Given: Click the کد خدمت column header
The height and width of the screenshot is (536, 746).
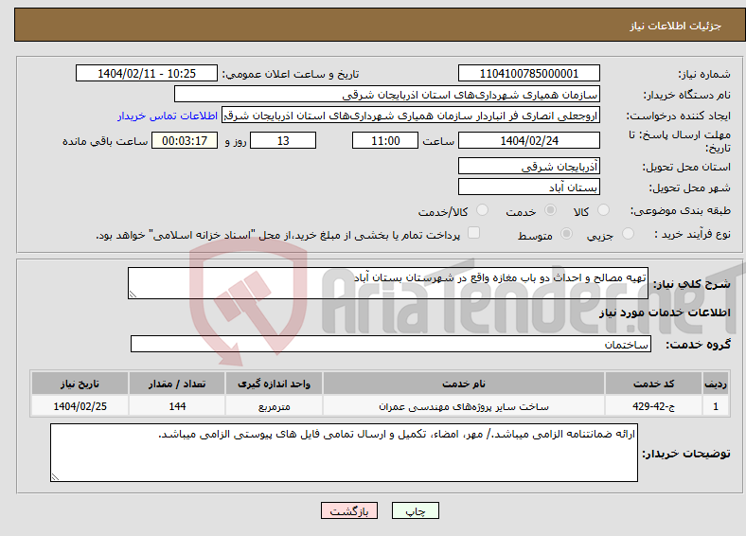Looking at the screenshot, I should click(654, 384).
